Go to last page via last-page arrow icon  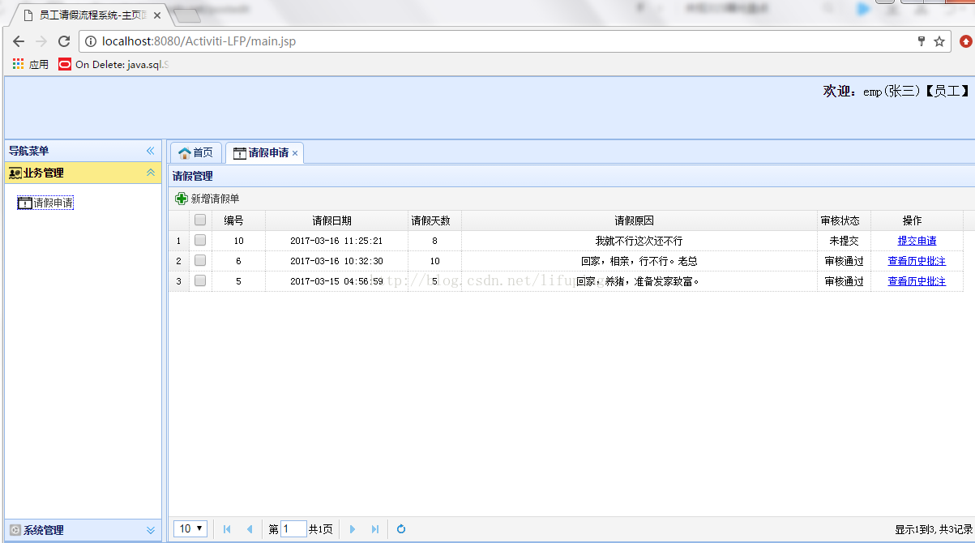pyautogui.click(x=374, y=528)
